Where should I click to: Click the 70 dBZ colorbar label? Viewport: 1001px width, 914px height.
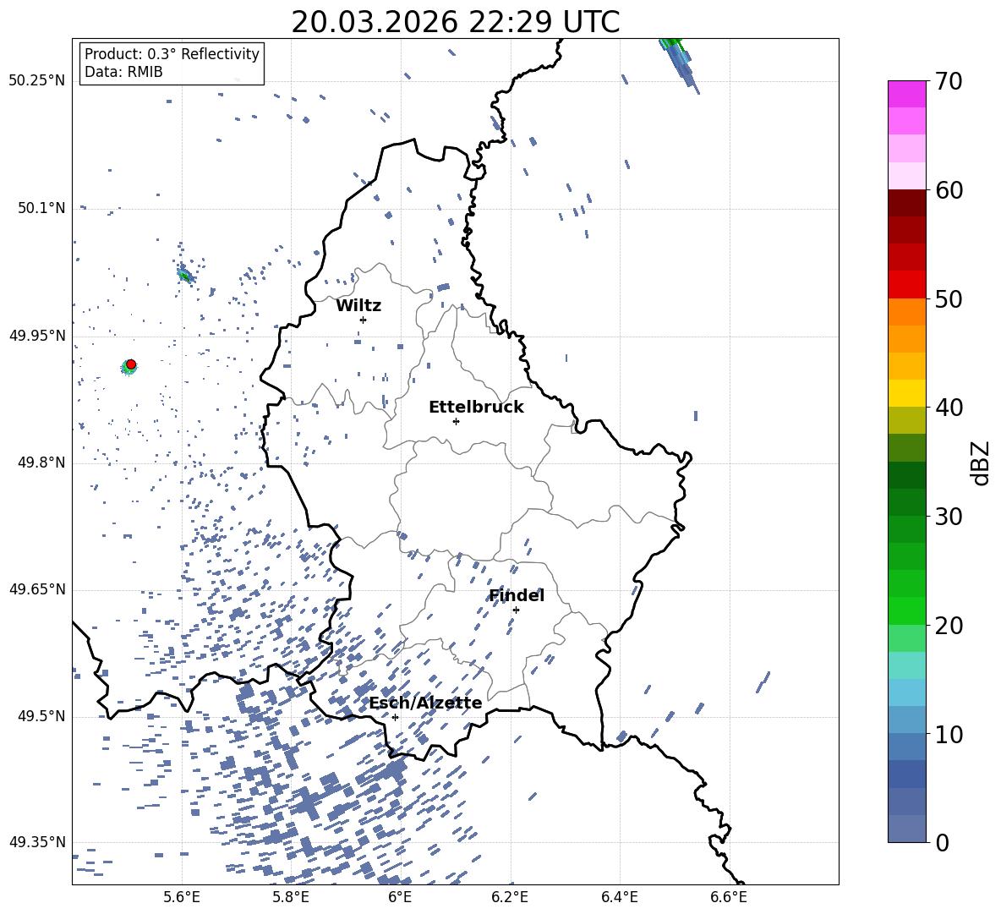[949, 82]
